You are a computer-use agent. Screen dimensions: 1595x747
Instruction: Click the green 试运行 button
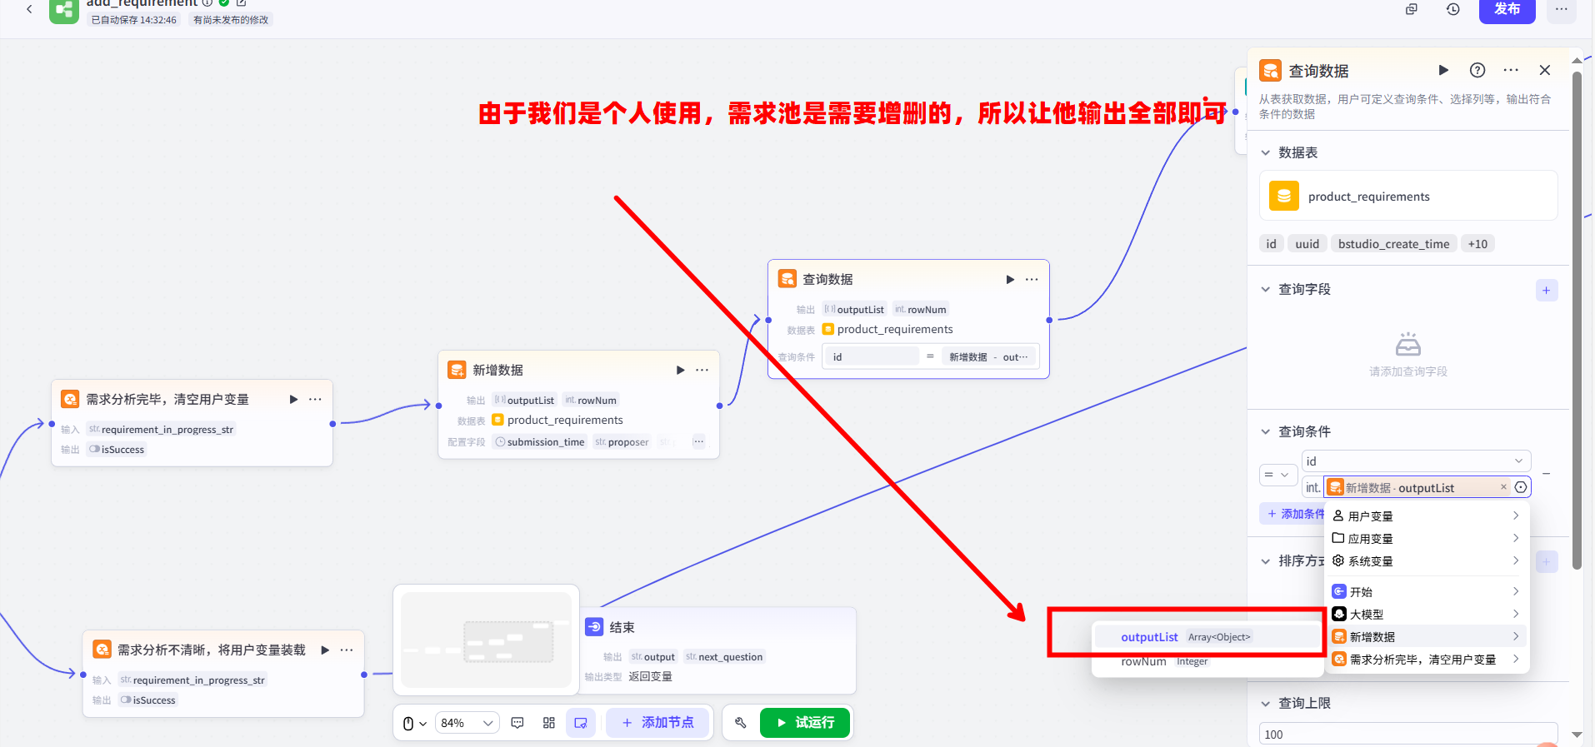tap(804, 723)
